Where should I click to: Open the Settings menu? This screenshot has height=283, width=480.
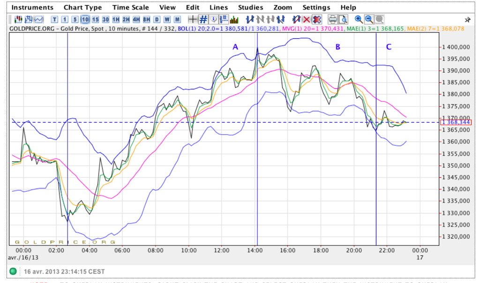click(316, 7)
